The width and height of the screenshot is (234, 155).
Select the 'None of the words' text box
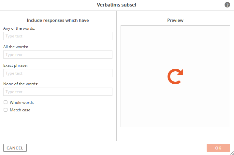(x=58, y=92)
